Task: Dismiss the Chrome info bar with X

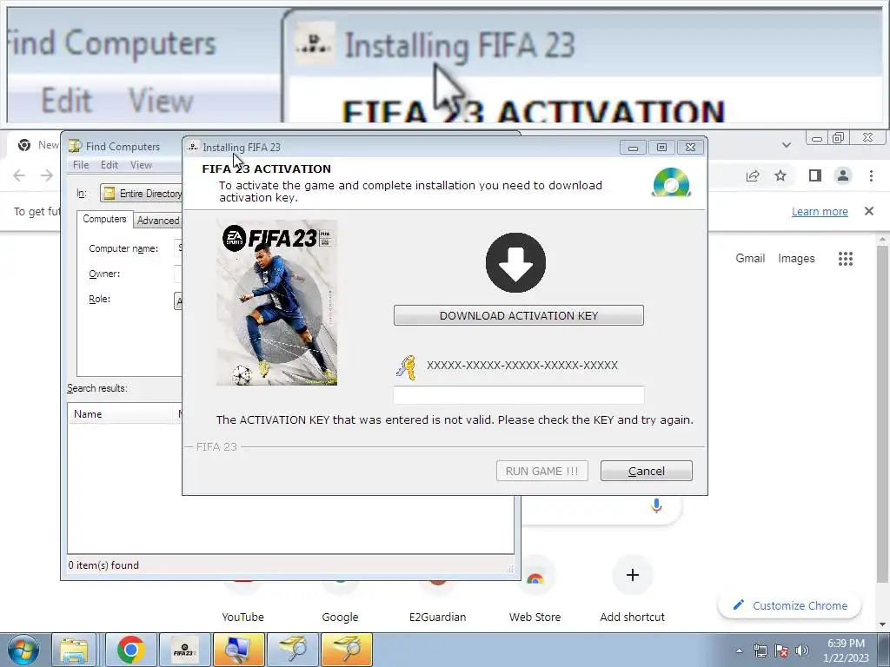Action: point(868,211)
